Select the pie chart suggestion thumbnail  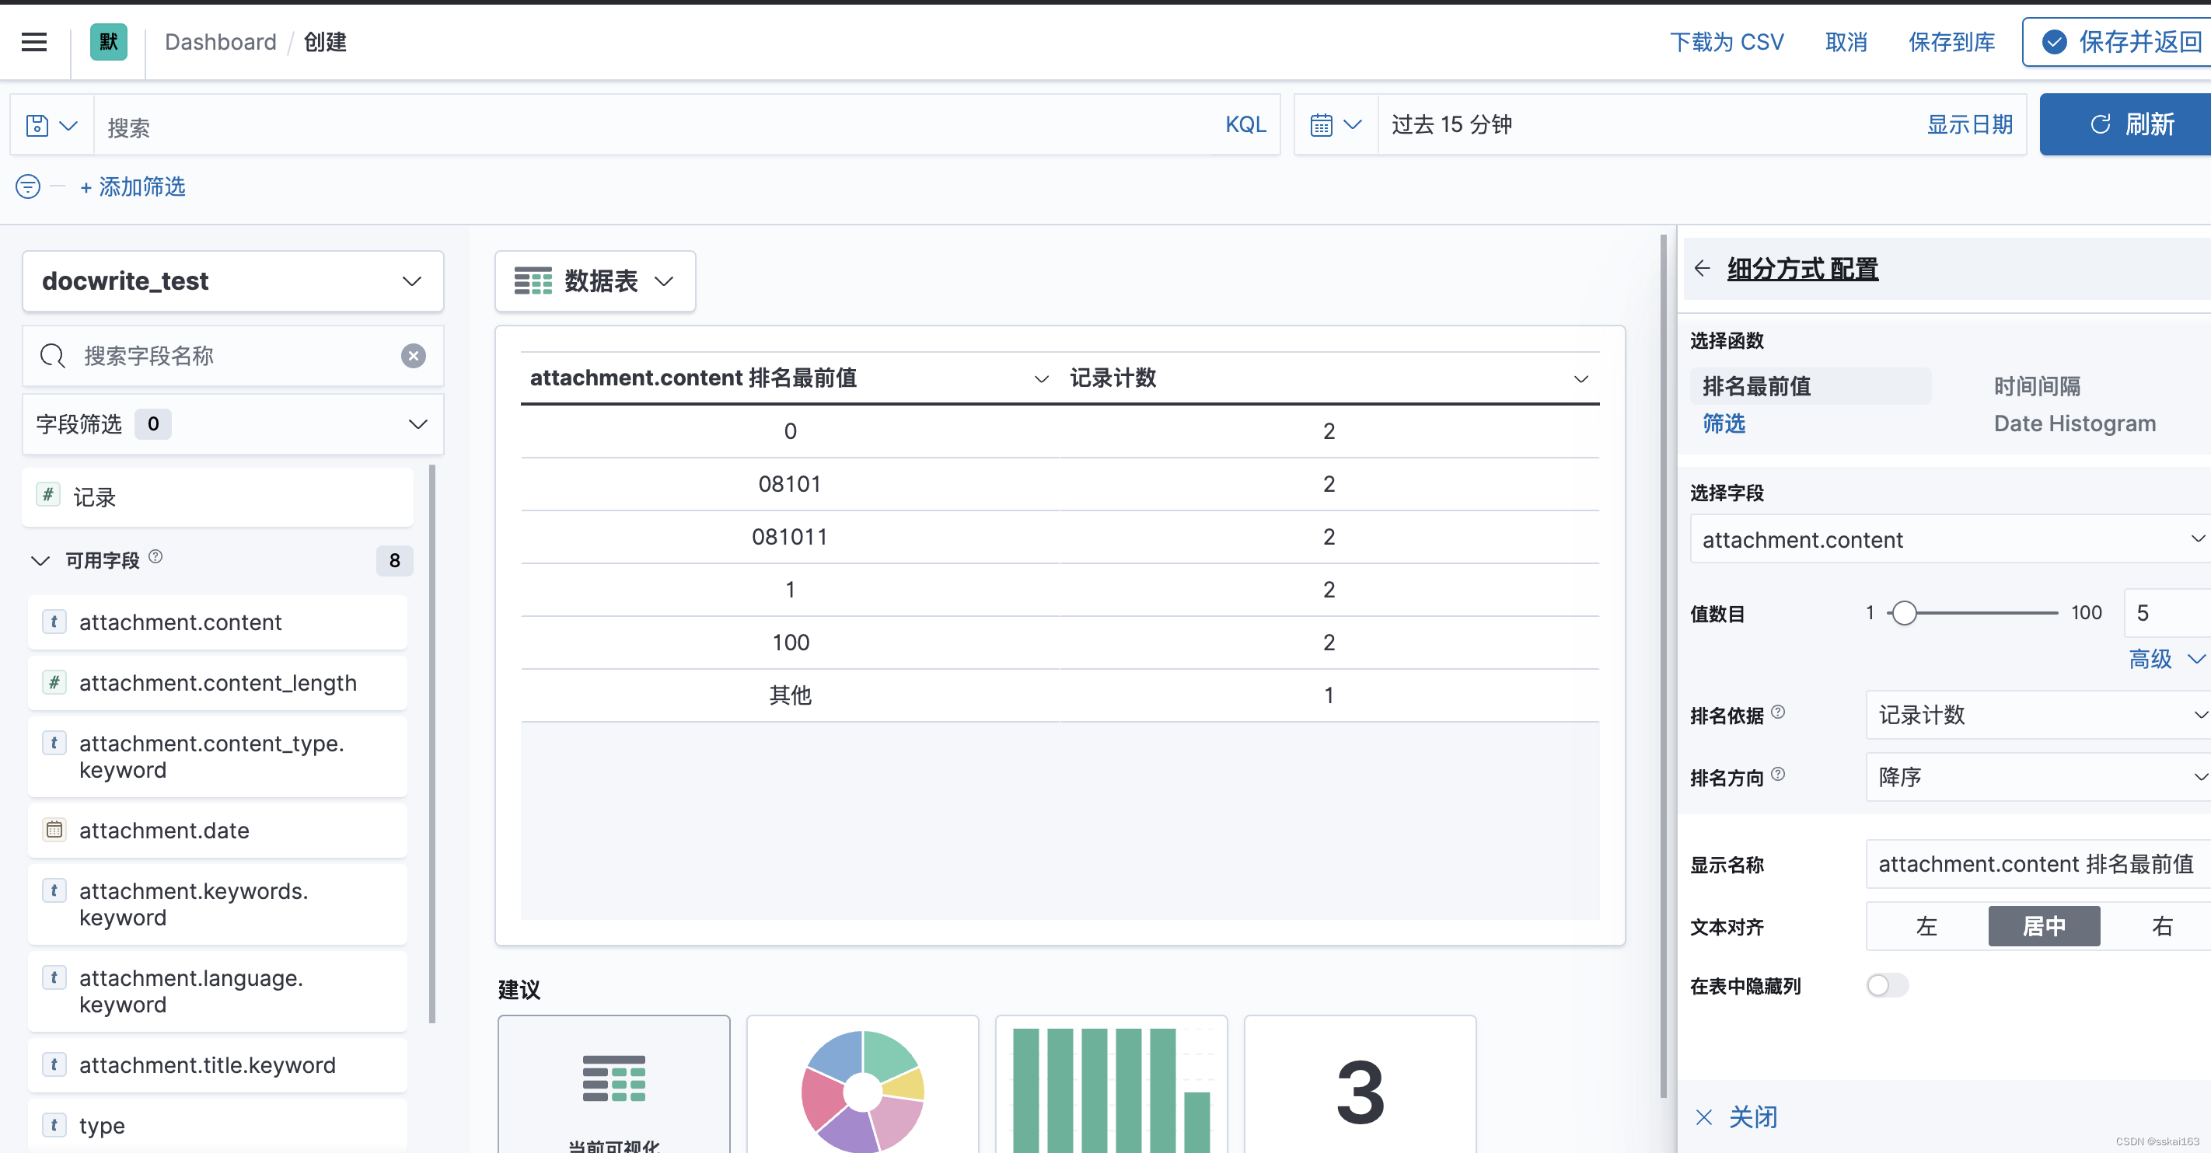861,1089
